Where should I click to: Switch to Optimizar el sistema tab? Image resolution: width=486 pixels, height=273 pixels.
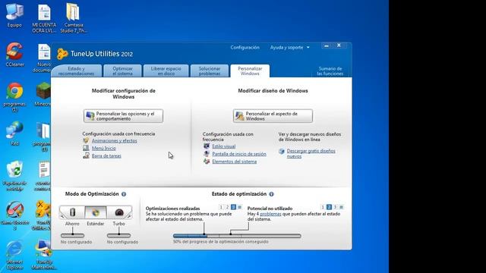tap(123, 71)
